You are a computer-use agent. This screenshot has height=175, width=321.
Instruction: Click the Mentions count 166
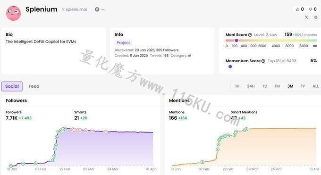[173, 118]
